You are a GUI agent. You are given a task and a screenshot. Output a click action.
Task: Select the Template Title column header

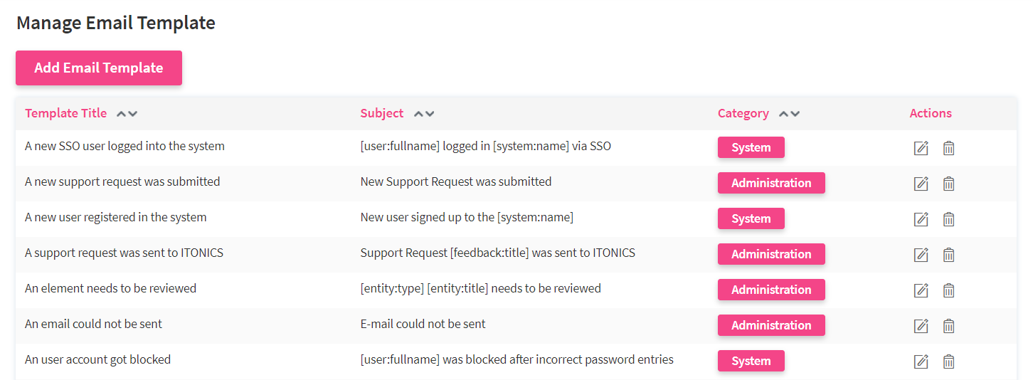point(65,113)
